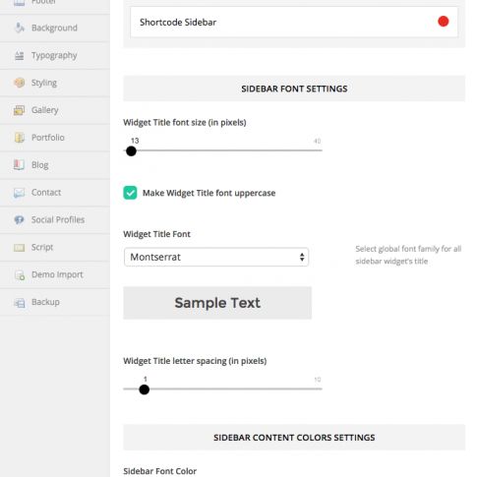Image resolution: width=477 pixels, height=477 pixels.
Task: Click the Styling palette icon
Action: 19,83
